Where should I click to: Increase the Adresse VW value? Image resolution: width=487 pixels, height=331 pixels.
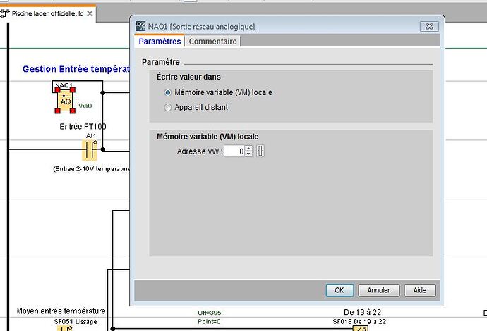pyautogui.click(x=248, y=149)
